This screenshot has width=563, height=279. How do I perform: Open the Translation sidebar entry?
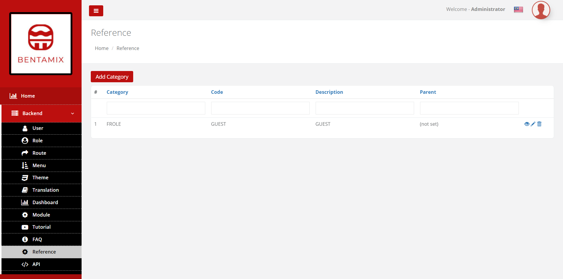tap(45, 190)
